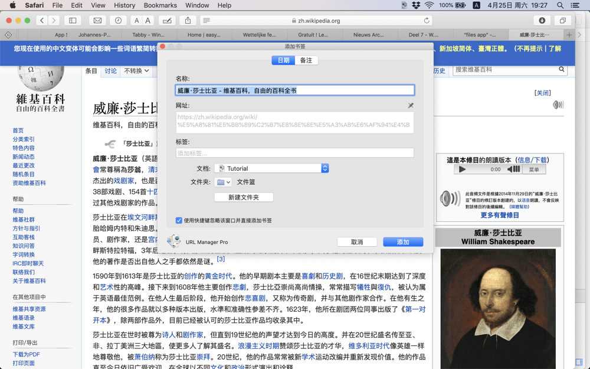The image size is (590, 369).
Task: Toggle the Safari sidebar icon
Action: coord(73,20)
